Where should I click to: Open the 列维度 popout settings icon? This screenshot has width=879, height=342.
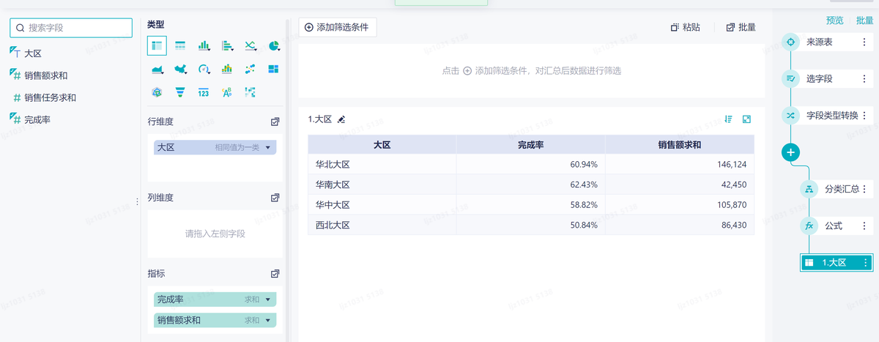coord(275,198)
